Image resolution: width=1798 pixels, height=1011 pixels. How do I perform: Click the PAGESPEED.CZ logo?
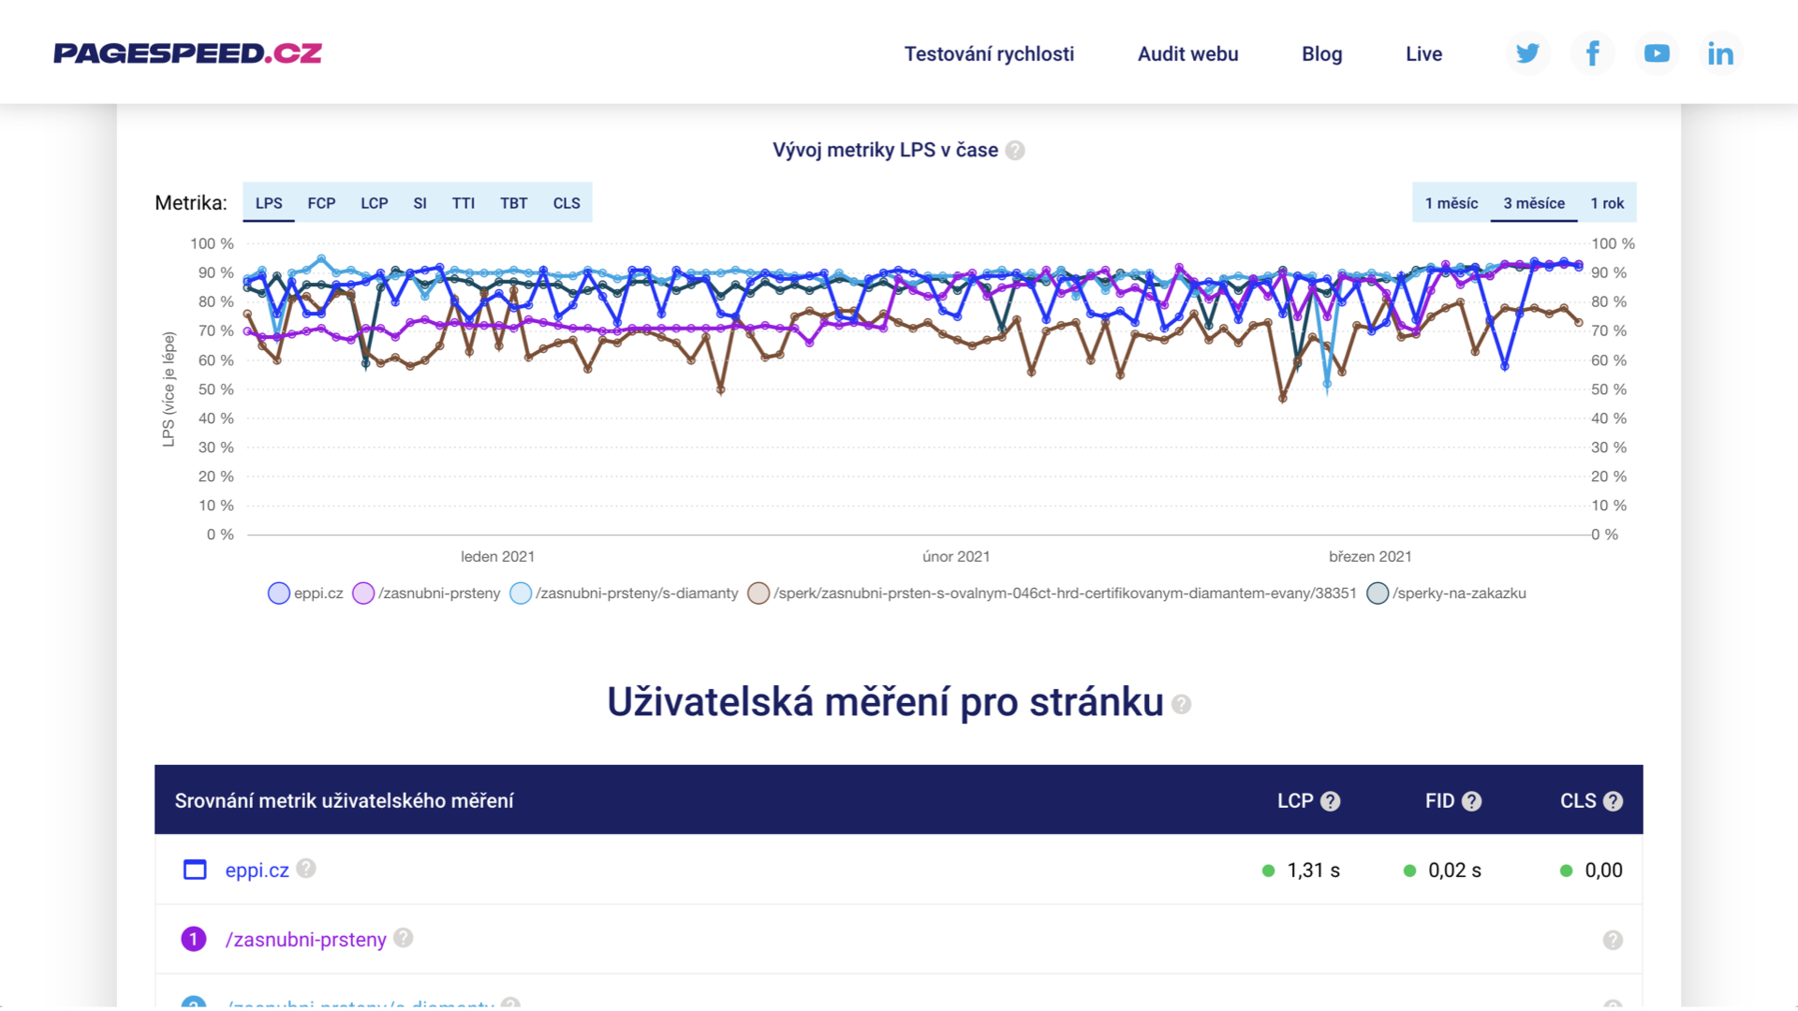[x=187, y=53]
